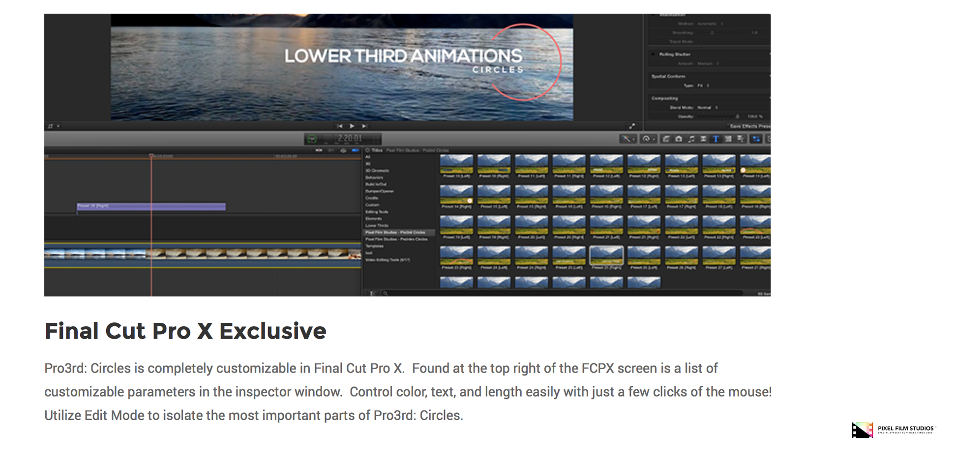Click the background tasks progress circle

(x=312, y=139)
